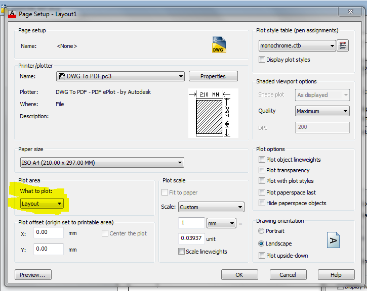Click the printer Properties button

pos(213,76)
